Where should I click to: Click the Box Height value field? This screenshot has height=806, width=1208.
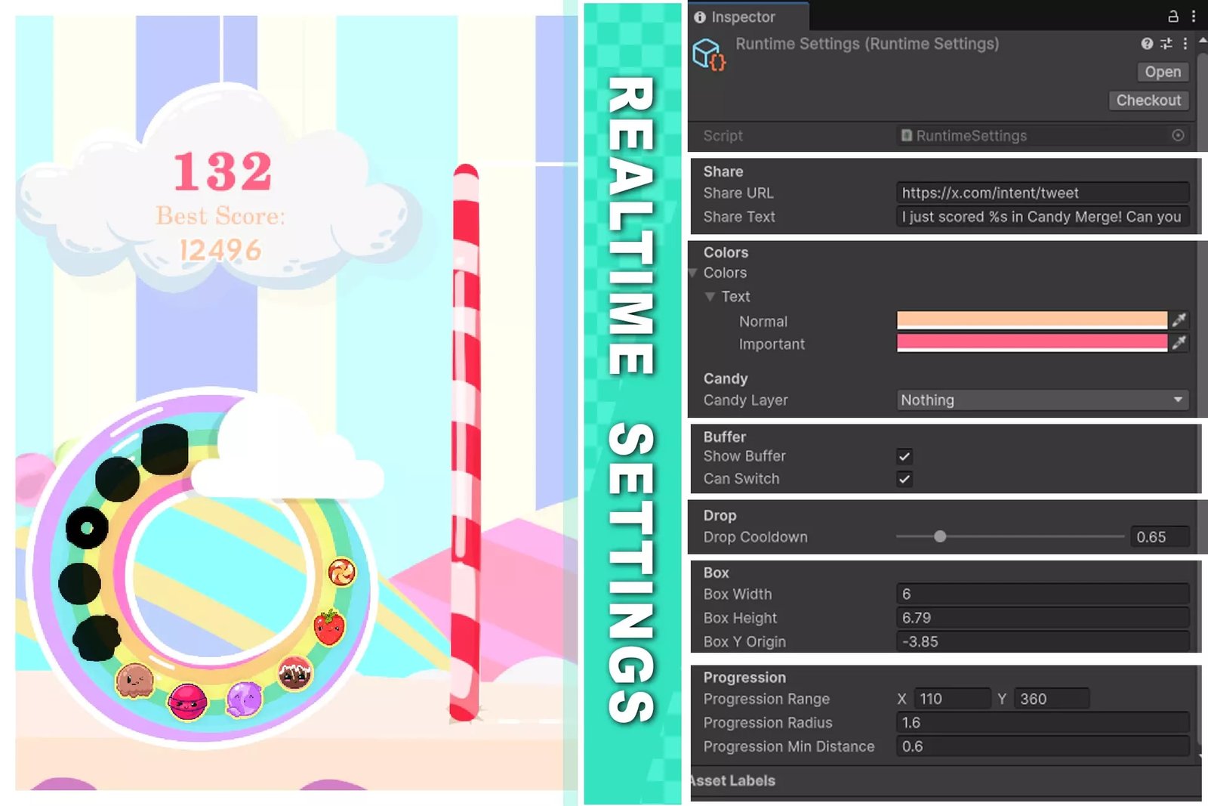click(1042, 618)
